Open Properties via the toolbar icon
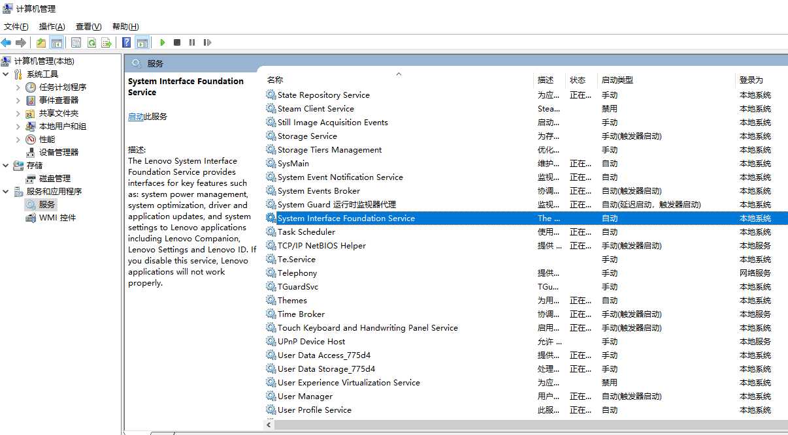Screen dimensions: 788x435 [x=76, y=42]
